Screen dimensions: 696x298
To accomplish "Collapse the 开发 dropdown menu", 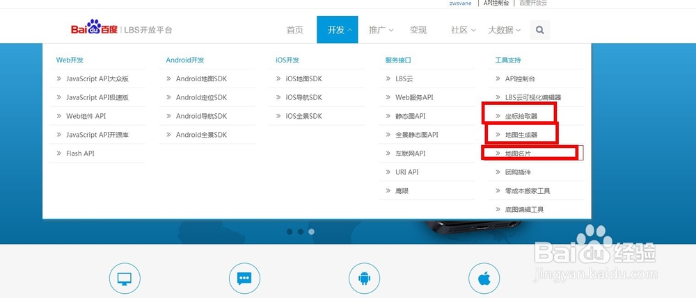I will coord(338,30).
